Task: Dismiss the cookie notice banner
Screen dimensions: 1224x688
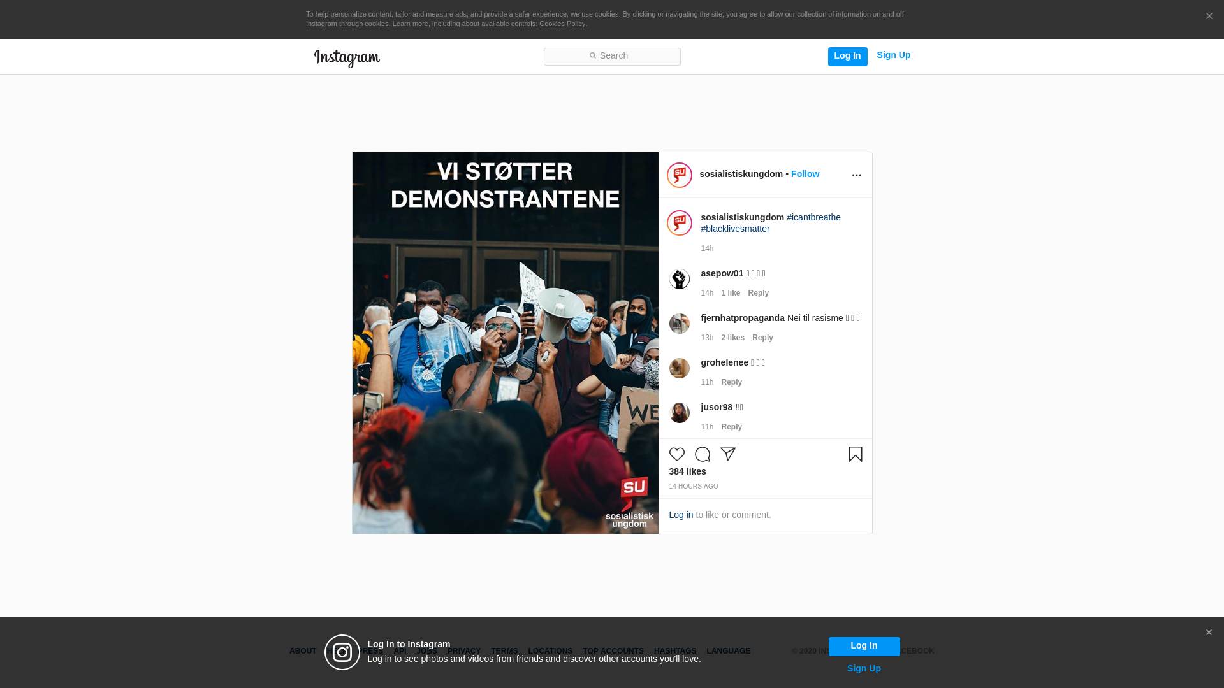Action: (x=1209, y=17)
